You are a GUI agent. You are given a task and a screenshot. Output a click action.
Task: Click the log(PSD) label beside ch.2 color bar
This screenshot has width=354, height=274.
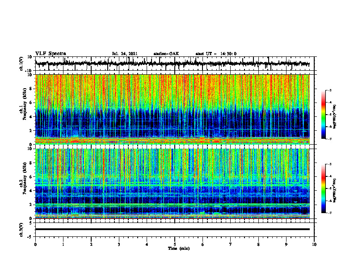point(335,191)
